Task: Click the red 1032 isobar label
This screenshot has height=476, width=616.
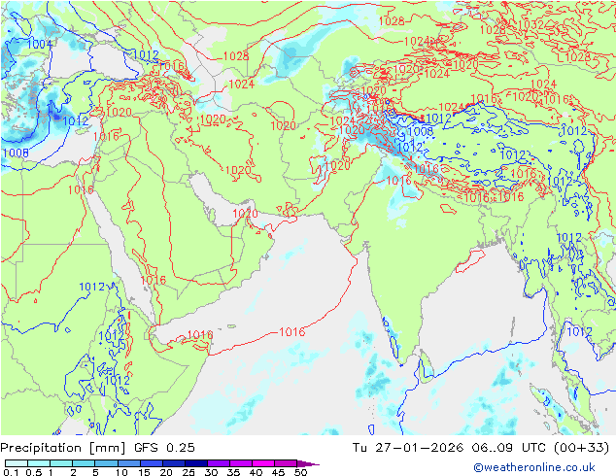Action: coord(530,24)
